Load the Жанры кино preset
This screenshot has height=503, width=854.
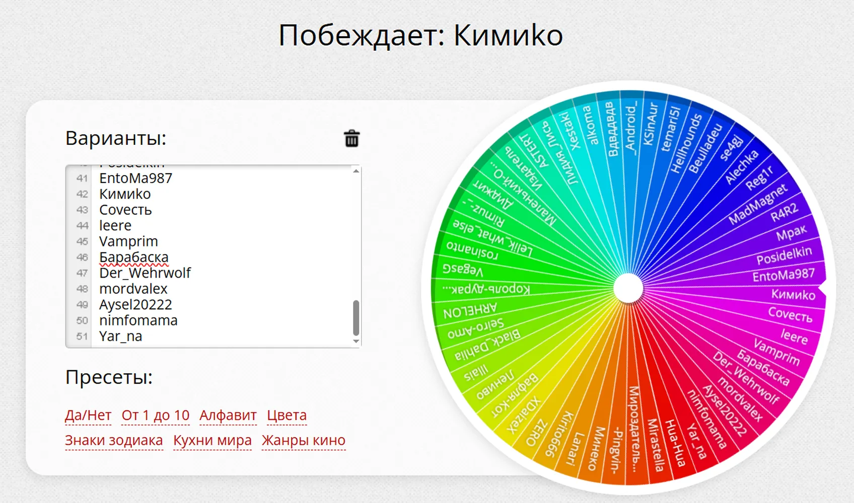coord(304,440)
